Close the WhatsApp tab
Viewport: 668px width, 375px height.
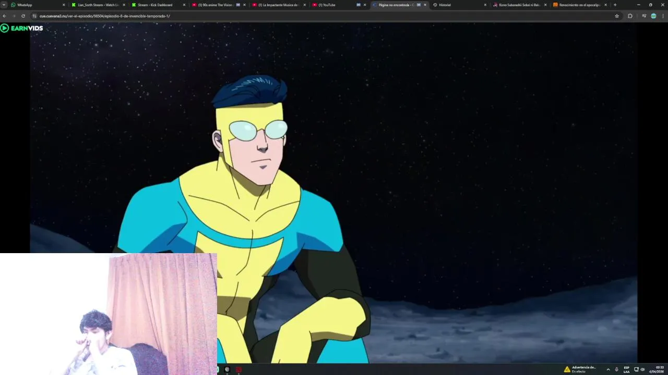[x=64, y=5]
